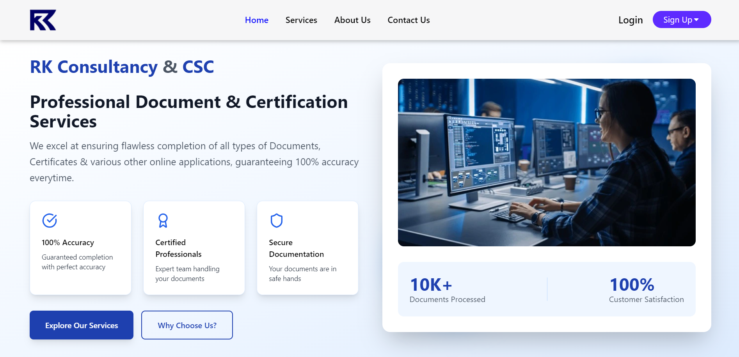The image size is (739, 357).
Task: Navigate to About Us
Action: [x=352, y=20]
